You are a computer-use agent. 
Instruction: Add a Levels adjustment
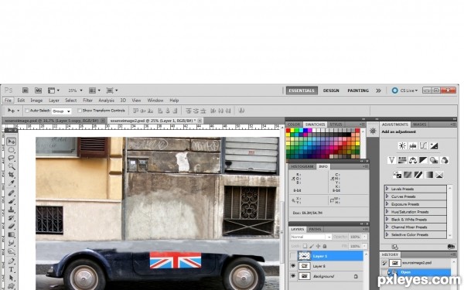pos(413,145)
